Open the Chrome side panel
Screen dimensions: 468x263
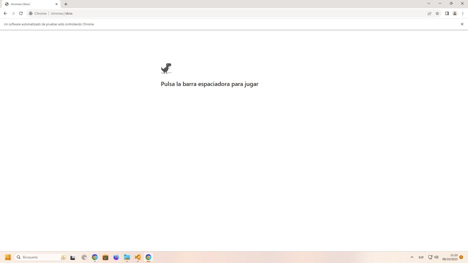coord(447,13)
